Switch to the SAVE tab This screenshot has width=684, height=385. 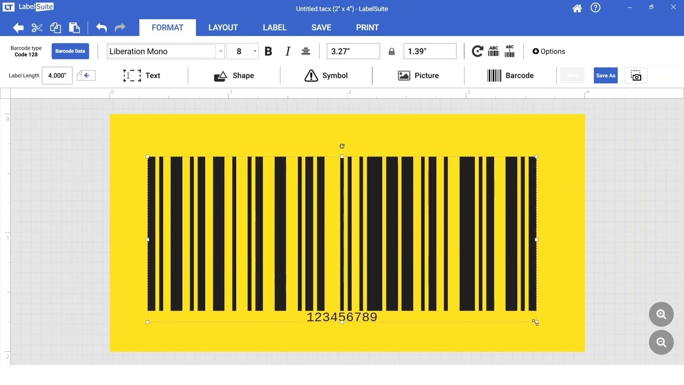(321, 28)
